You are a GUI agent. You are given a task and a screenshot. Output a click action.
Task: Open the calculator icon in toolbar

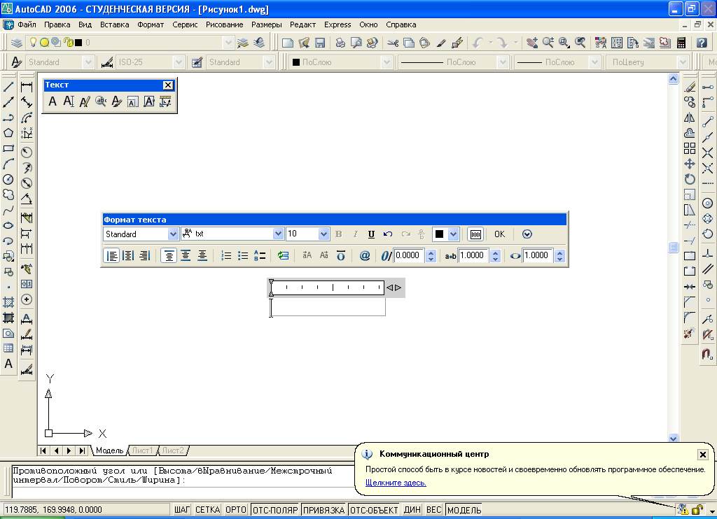pos(681,43)
